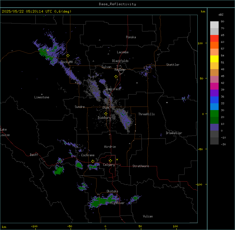235x230 pixels.
Task: Click the yellow diamond marker near Cochrane
Action: [93, 161]
